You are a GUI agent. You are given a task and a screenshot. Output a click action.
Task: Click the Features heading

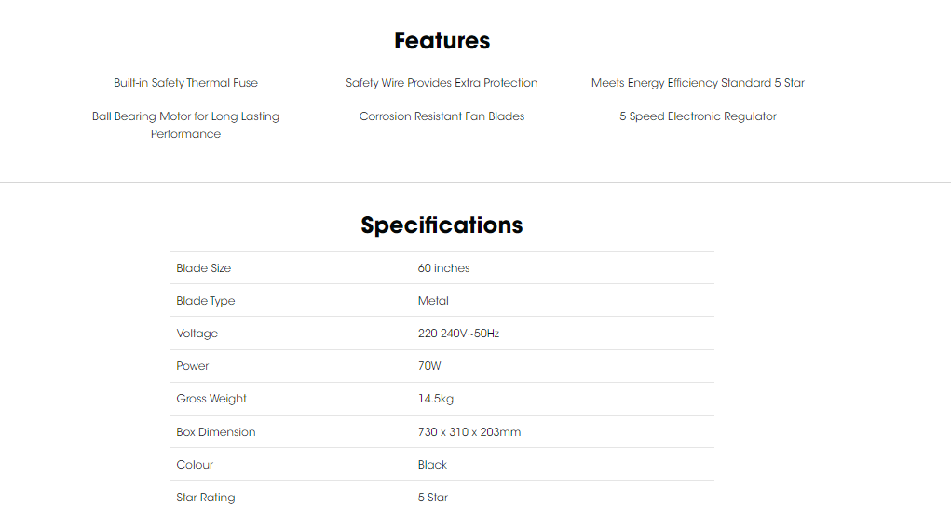tap(442, 41)
